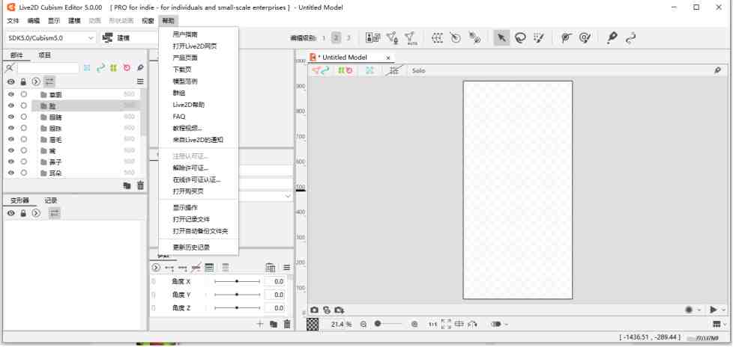Create new folder in parts panel
This screenshot has height=347, width=733.
(x=127, y=185)
